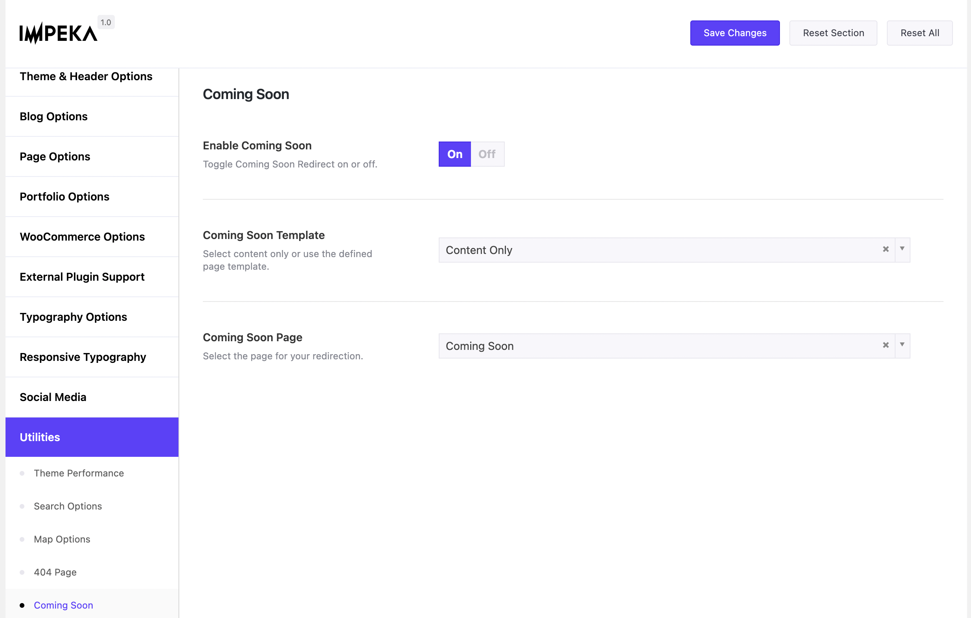Click the 1.0 version badge
This screenshot has width=971, height=618.
click(x=106, y=22)
